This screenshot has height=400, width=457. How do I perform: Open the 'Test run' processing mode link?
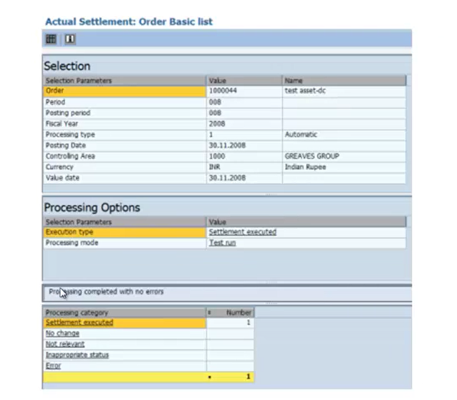(x=223, y=243)
